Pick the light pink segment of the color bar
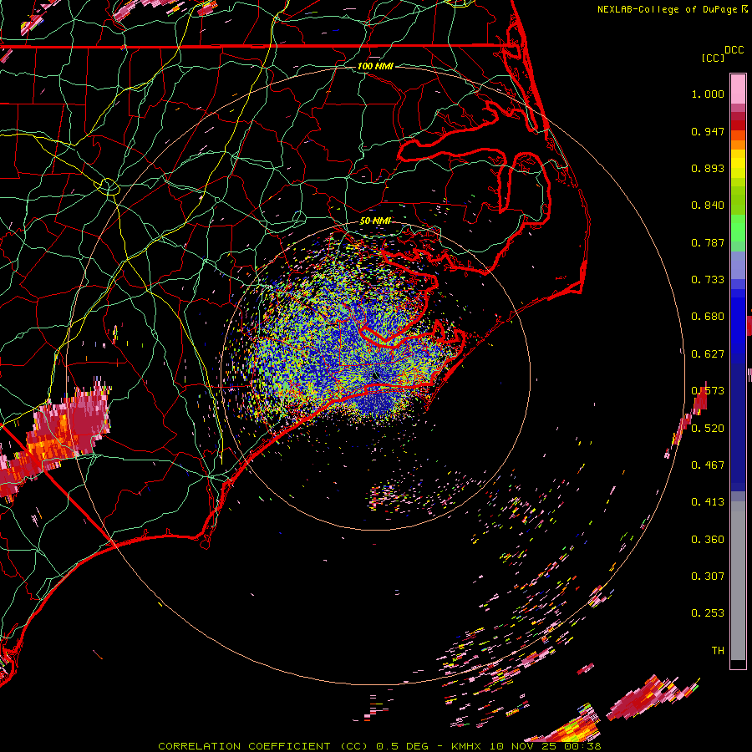Screen dimensions: 752x752 [738, 89]
